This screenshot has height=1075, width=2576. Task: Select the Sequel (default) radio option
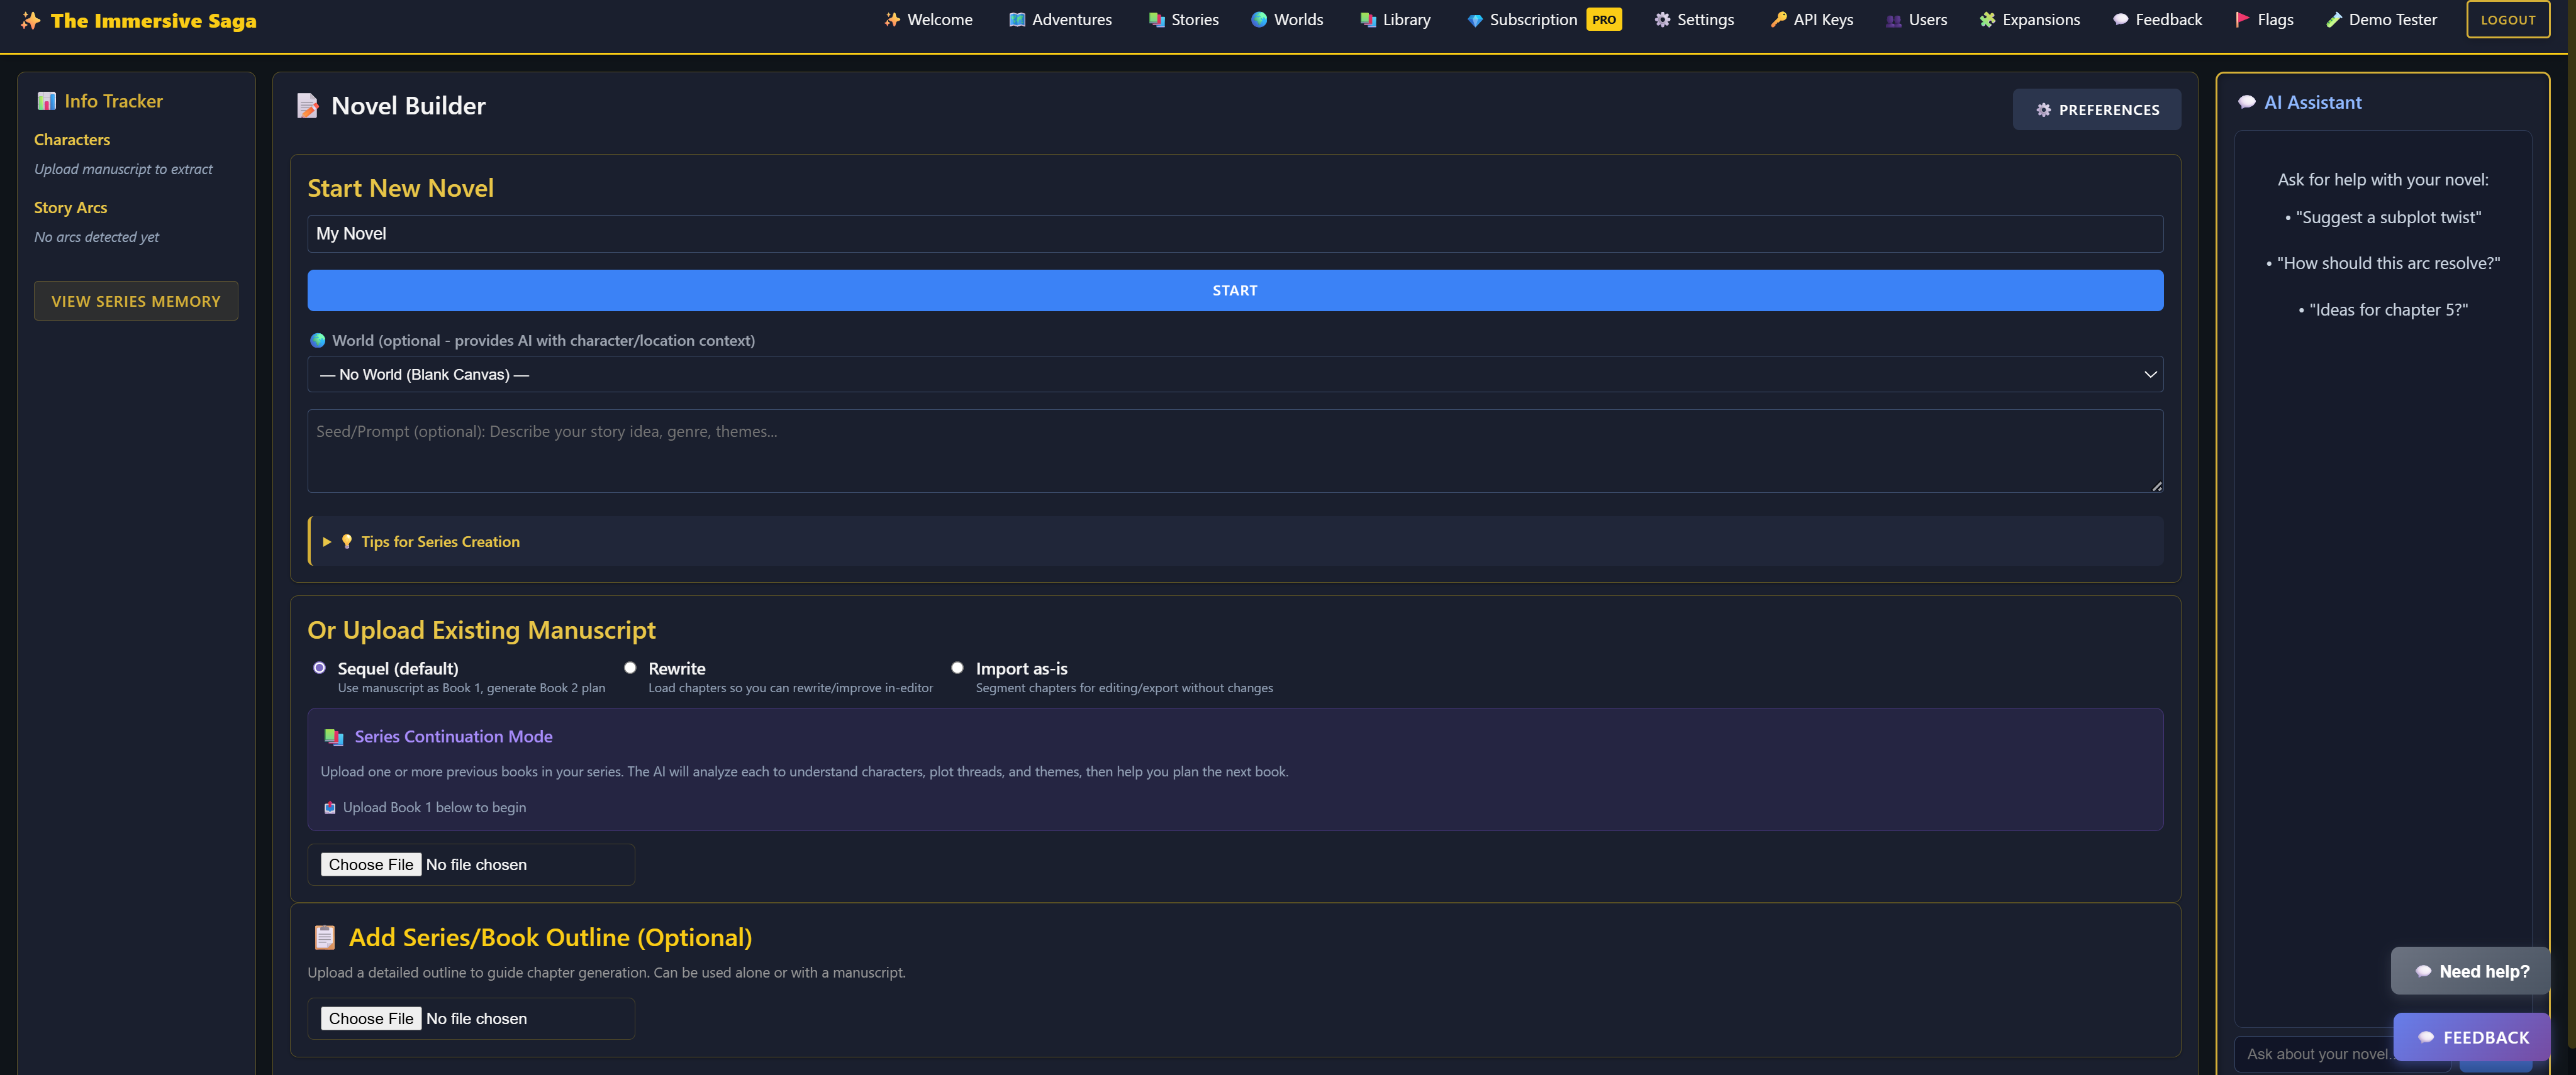point(319,668)
